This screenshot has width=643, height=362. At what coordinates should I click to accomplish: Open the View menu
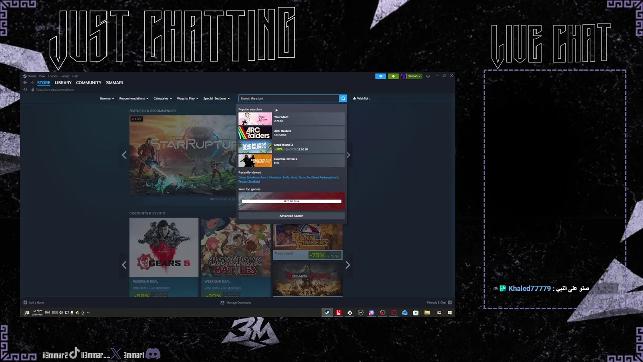(x=42, y=76)
